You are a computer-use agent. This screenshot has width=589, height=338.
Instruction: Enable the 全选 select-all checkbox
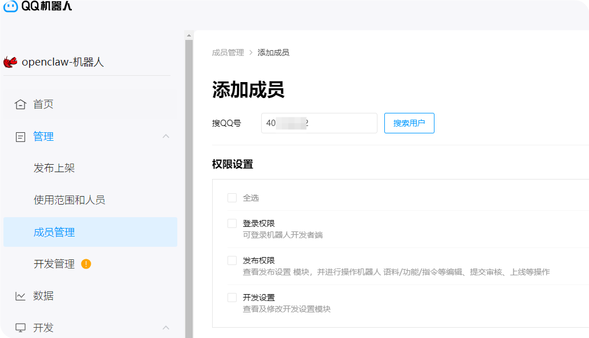(231, 197)
